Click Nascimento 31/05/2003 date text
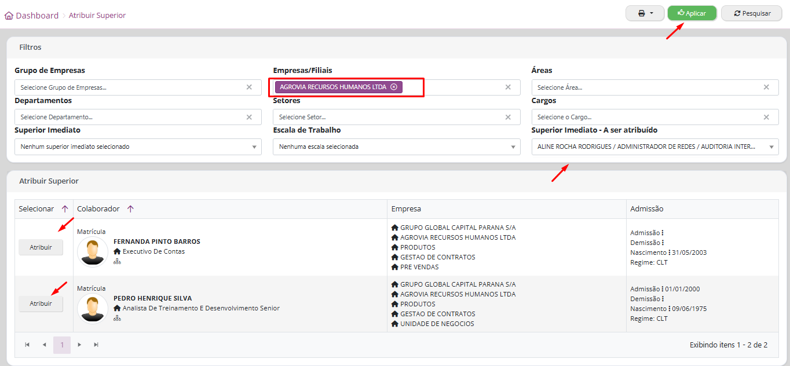The width and height of the screenshot is (790, 366). [x=668, y=252]
